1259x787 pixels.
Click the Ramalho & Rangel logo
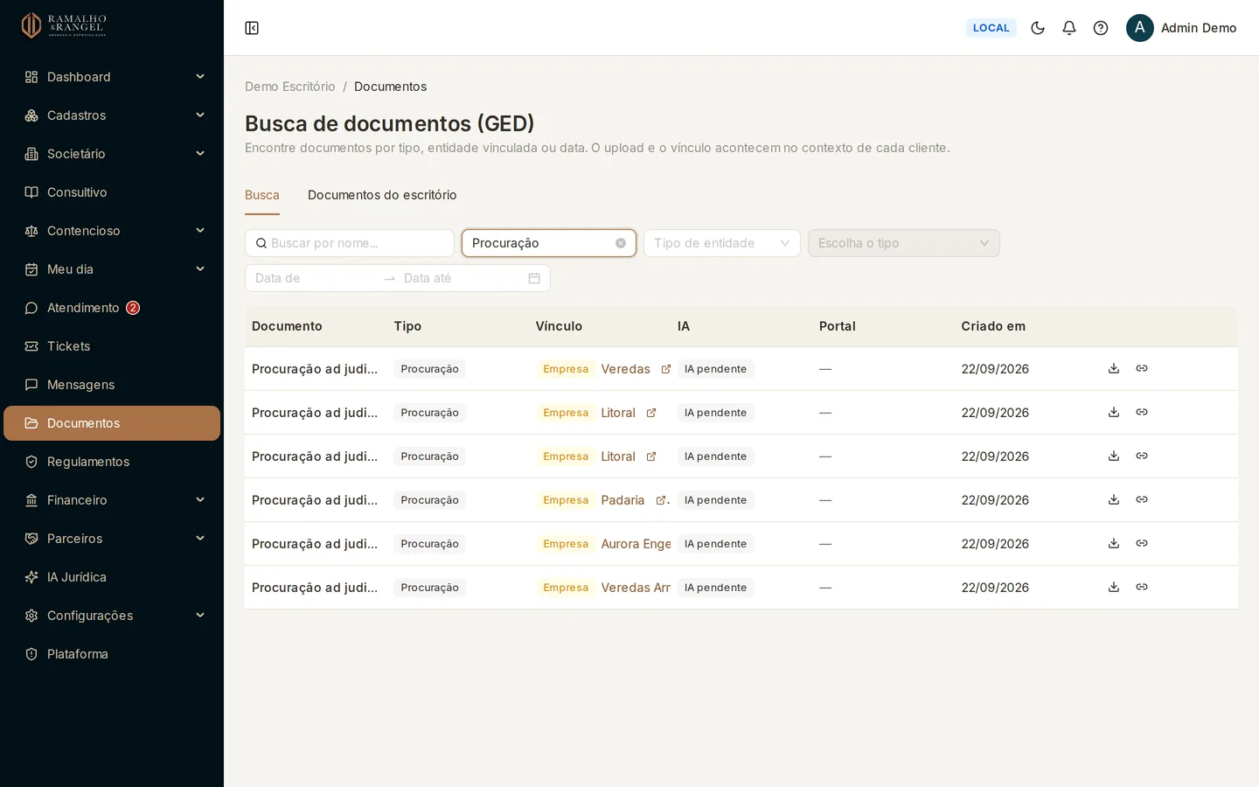coord(64,25)
